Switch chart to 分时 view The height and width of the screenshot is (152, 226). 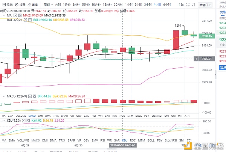pyautogui.click(x=58, y=5)
